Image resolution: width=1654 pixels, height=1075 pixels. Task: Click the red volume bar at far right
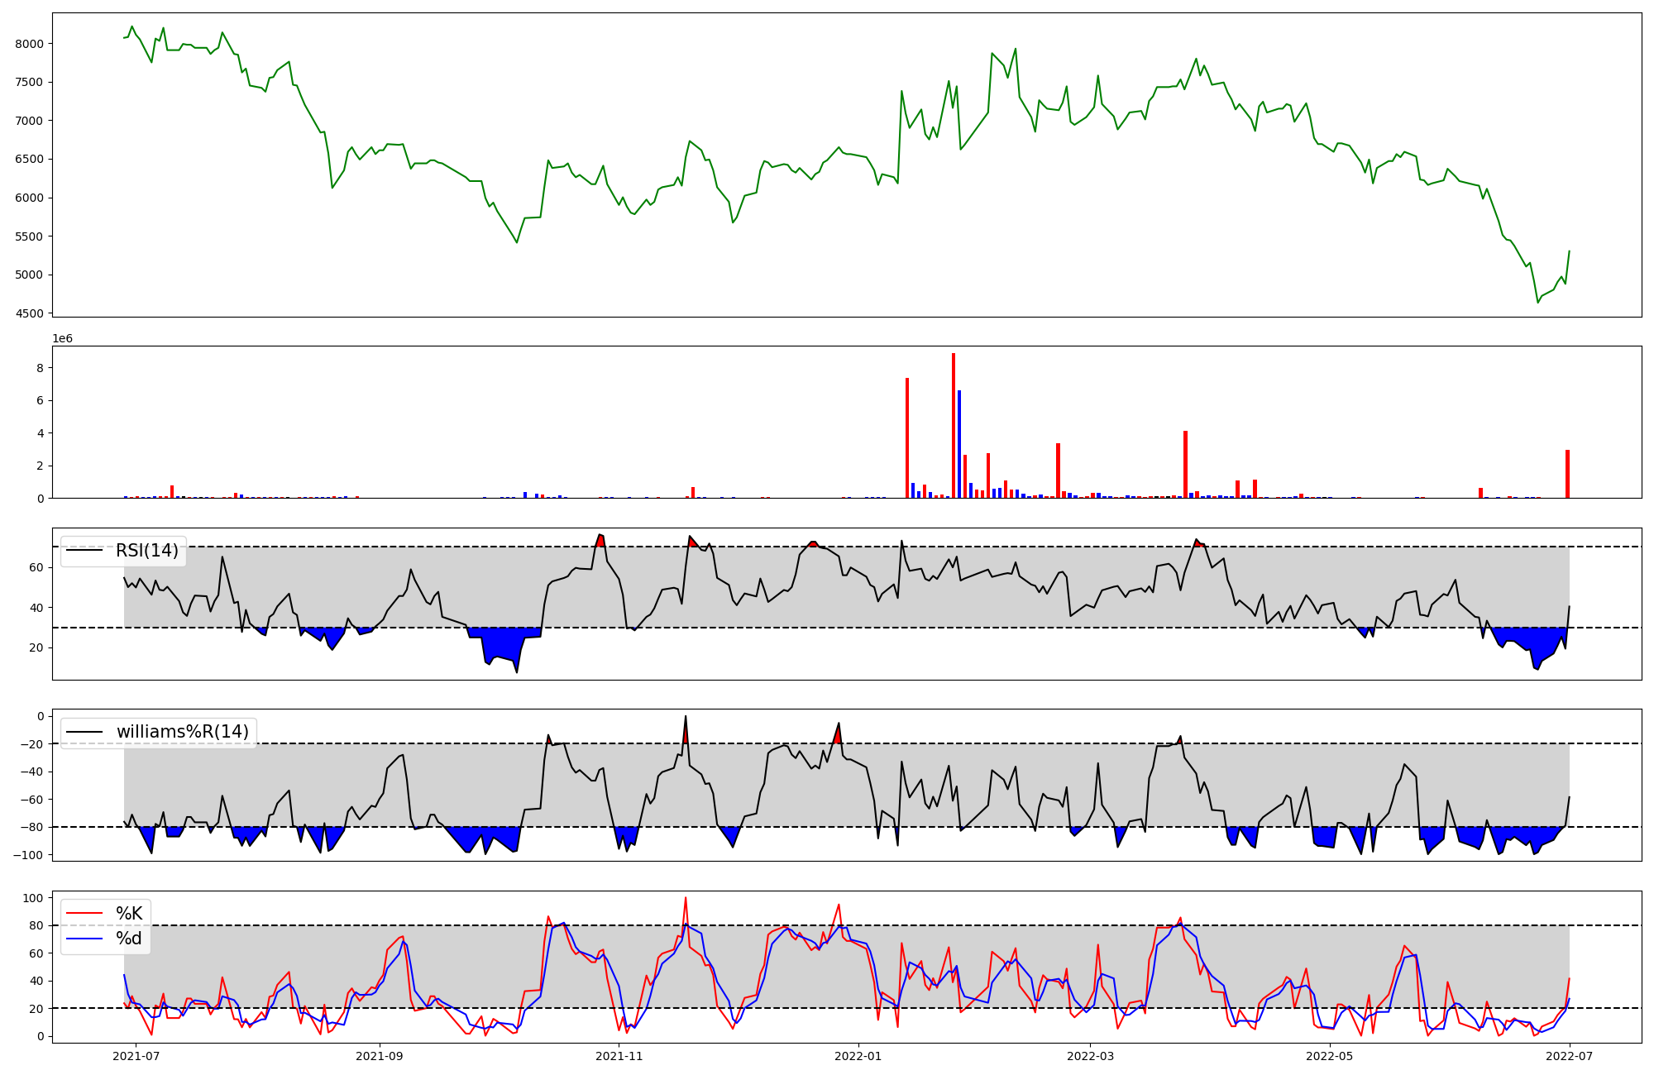click(x=1567, y=474)
